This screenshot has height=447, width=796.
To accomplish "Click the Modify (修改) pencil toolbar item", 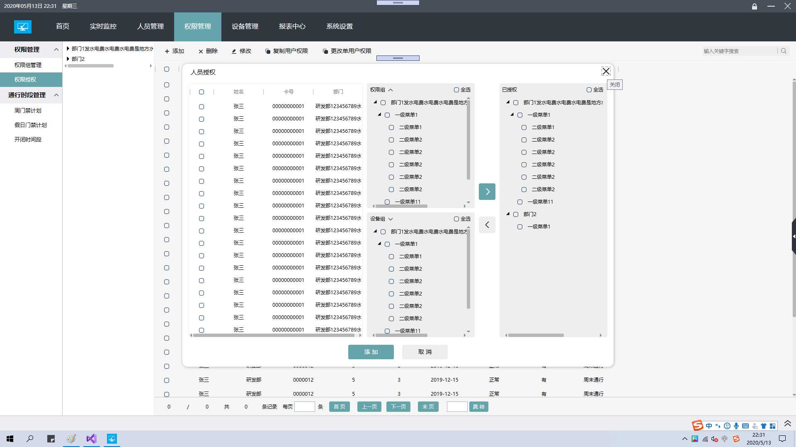I will 241,51.
